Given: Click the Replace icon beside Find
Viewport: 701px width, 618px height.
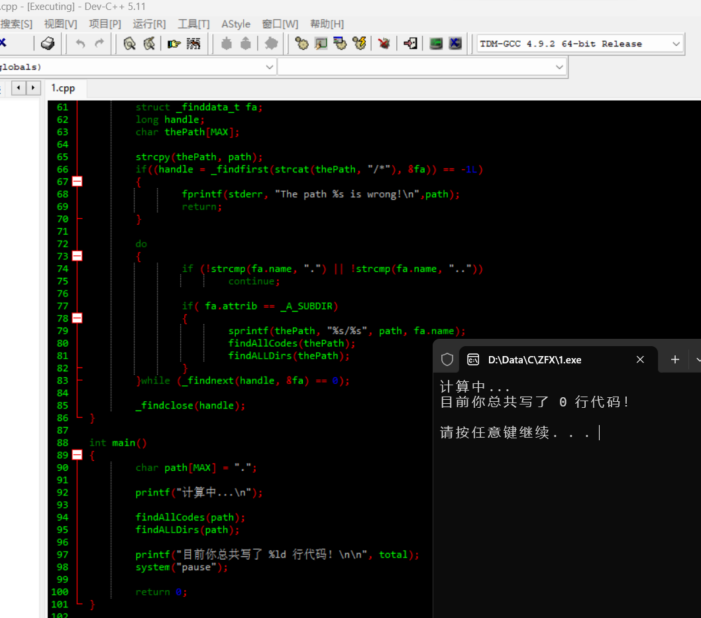Looking at the screenshot, I should tap(149, 44).
